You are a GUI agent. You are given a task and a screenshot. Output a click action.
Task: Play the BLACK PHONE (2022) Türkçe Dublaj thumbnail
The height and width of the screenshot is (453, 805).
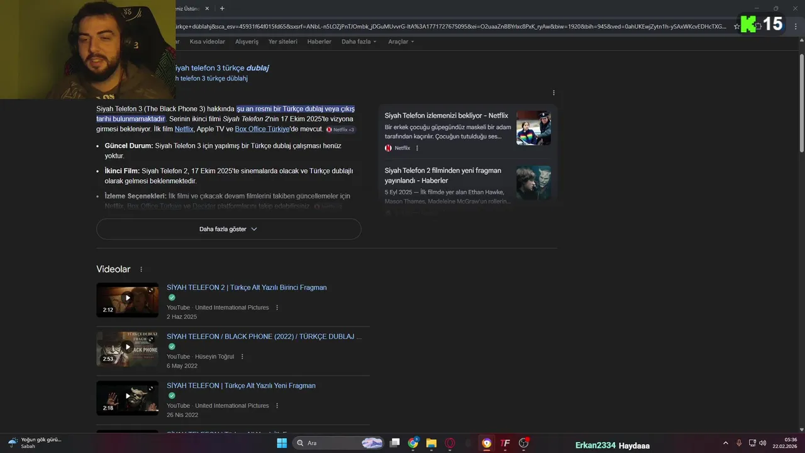click(127, 349)
